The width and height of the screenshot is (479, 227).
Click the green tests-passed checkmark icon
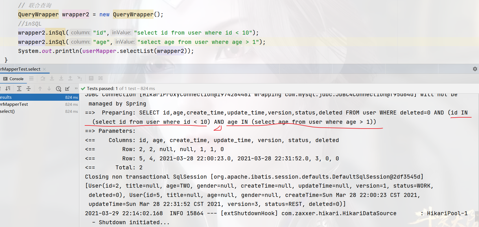[x=83, y=89]
